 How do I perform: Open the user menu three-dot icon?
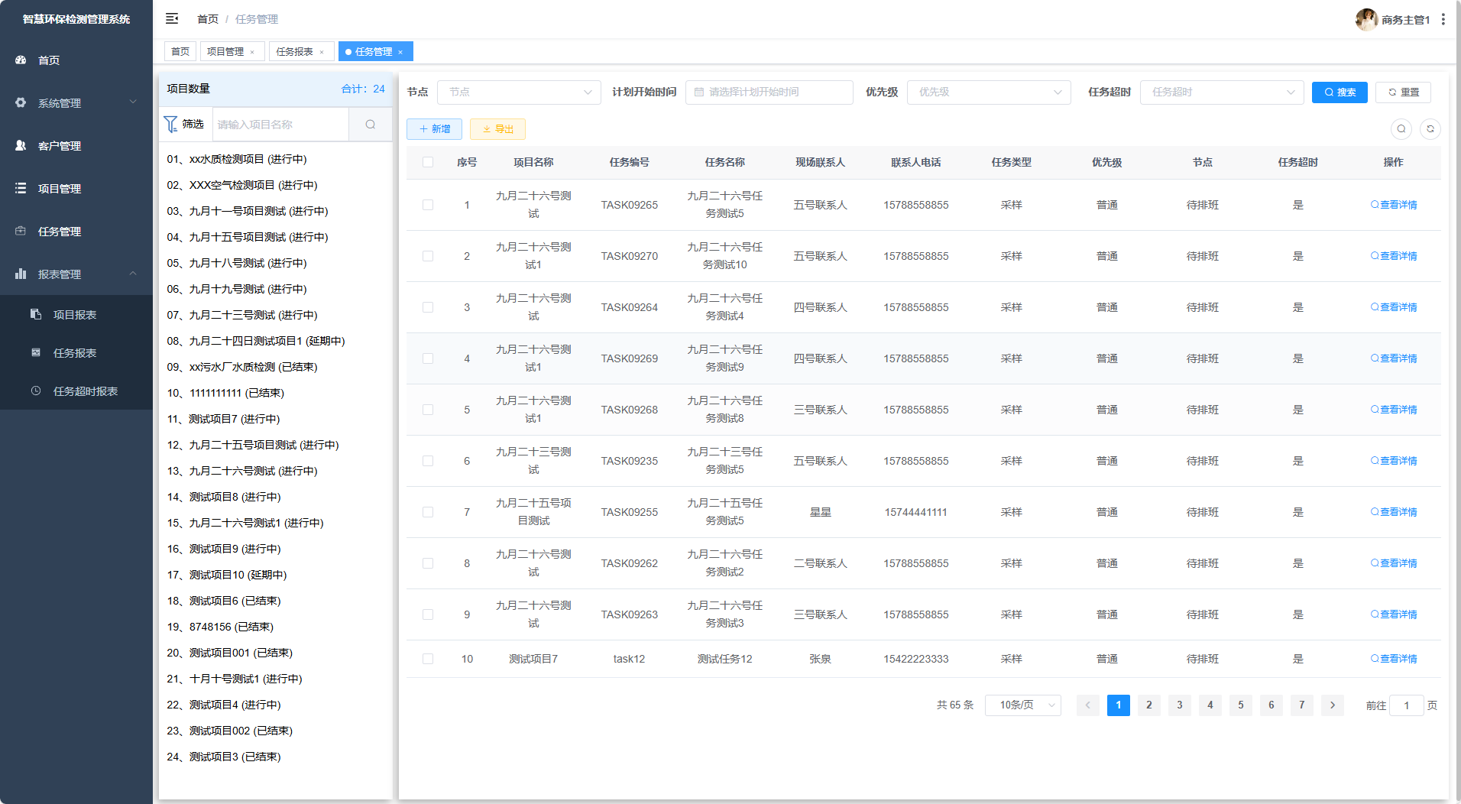coord(1443,19)
